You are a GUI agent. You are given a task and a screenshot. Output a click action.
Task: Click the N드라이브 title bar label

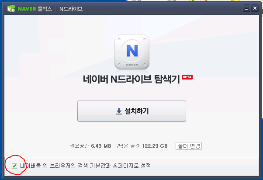pyautogui.click(x=71, y=9)
